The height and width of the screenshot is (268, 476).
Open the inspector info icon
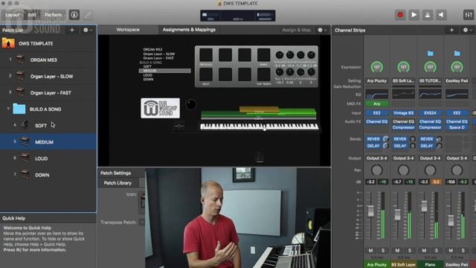click(x=74, y=15)
